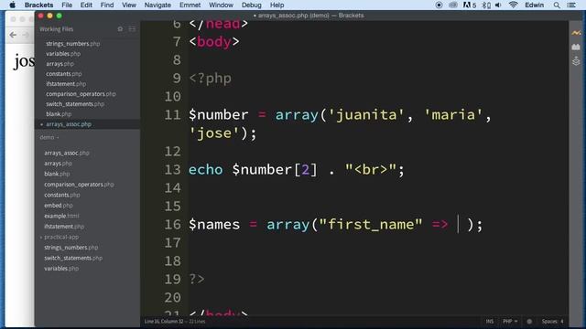Place cursor on $names code line

click(x=336, y=225)
